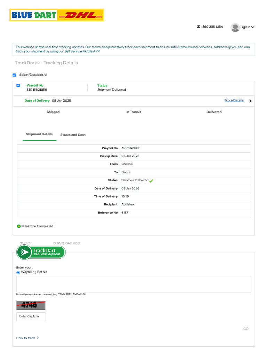
Task: Click the From value Chennai
Action: coord(127,164)
